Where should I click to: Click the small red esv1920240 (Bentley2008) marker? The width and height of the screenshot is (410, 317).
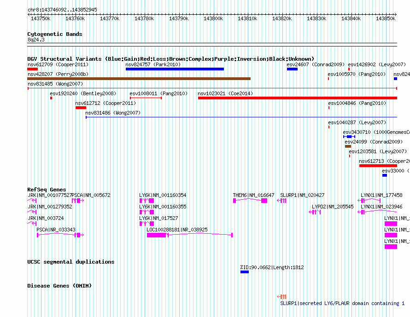(x=51, y=98)
